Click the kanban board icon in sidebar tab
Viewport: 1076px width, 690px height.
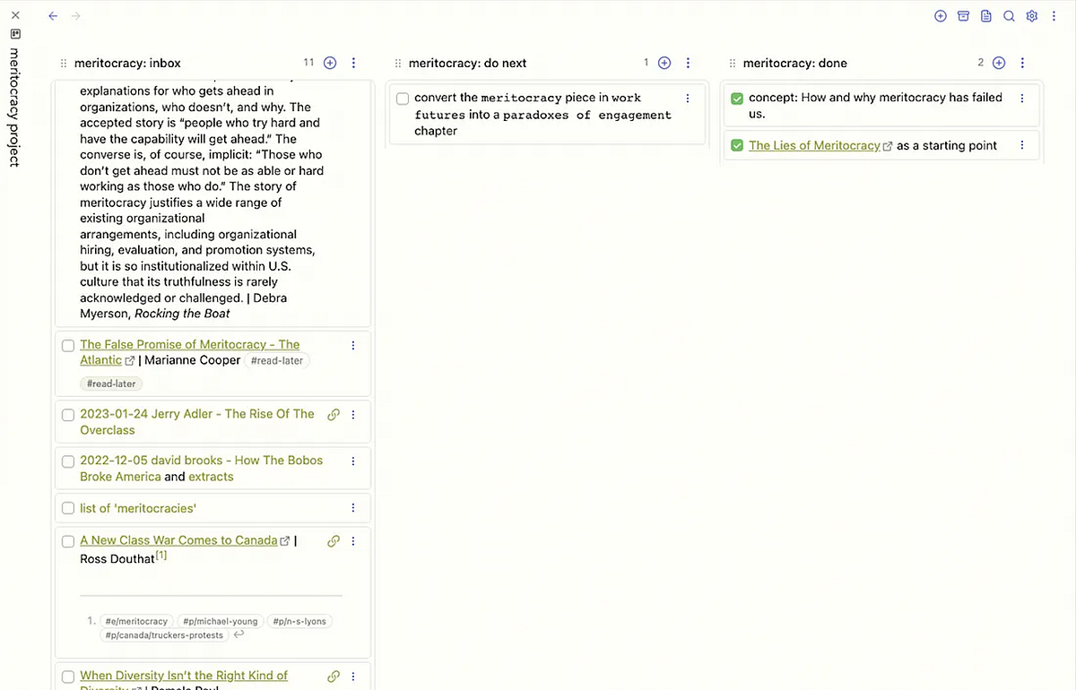(15, 34)
